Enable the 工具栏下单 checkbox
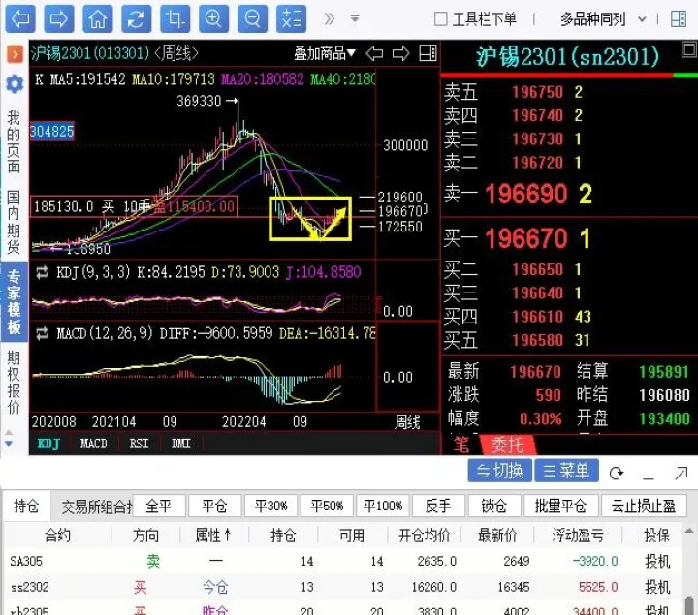Image resolution: width=698 pixels, height=615 pixels. coord(440,18)
